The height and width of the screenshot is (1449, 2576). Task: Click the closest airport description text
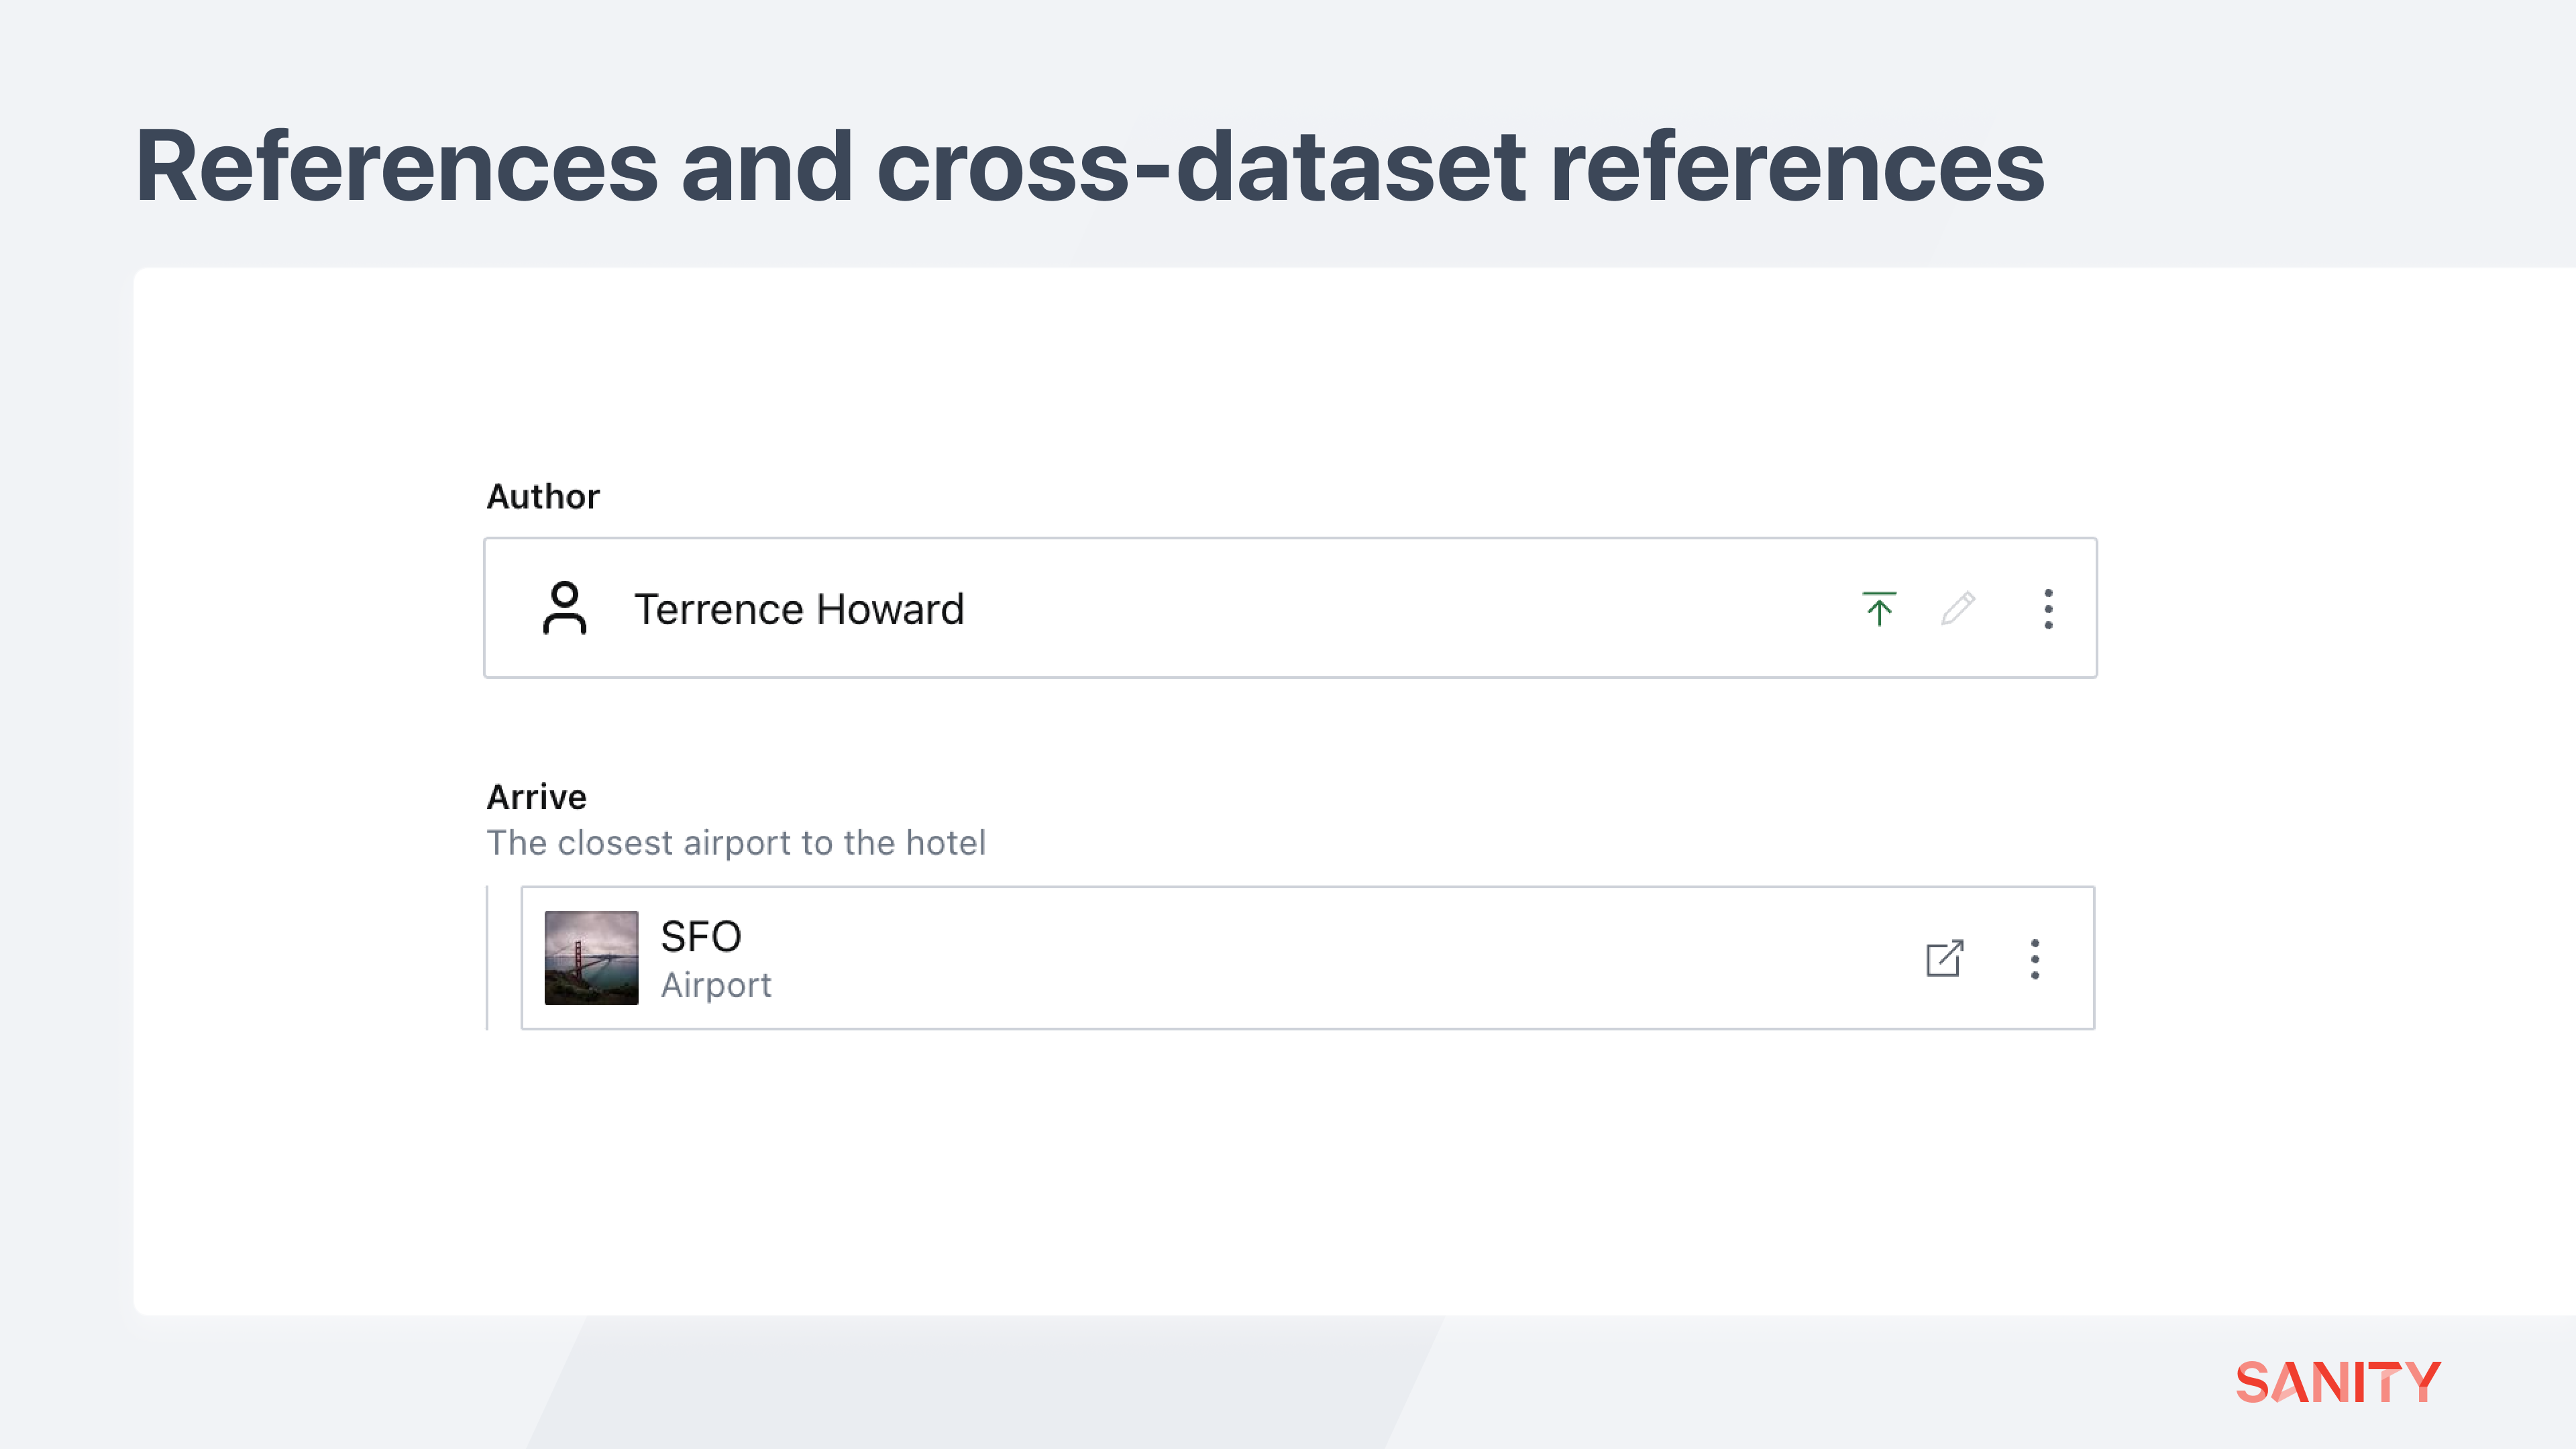[736, 843]
